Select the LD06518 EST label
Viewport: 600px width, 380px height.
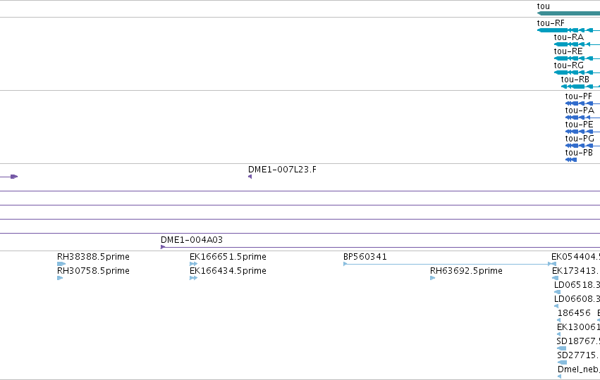tap(577, 285)
